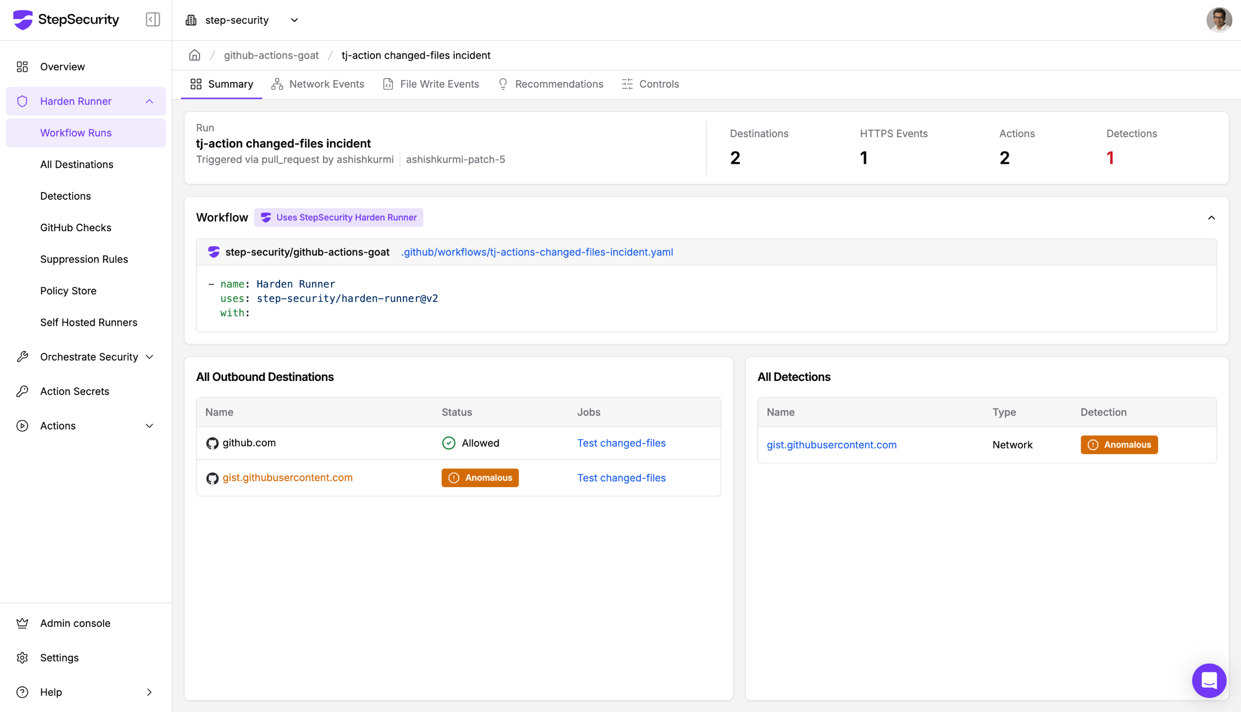Click the user profile avatar
This screenshot has width=1241, height=712.
click(x=1219, y=20)
